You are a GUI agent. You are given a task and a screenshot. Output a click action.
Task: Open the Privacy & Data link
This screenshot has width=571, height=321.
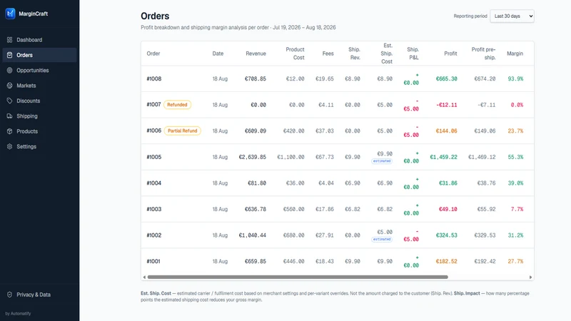pos(39,295)
